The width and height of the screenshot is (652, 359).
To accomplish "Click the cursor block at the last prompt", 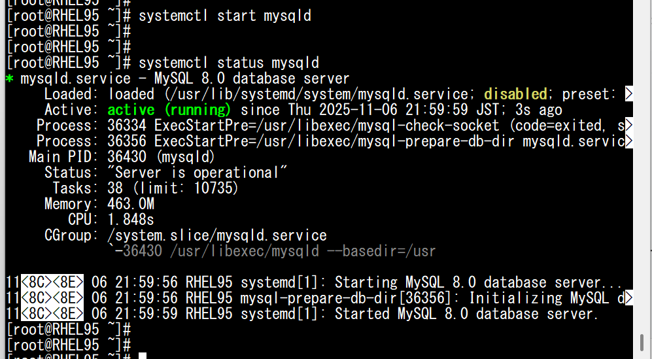I will coord(143,356).
